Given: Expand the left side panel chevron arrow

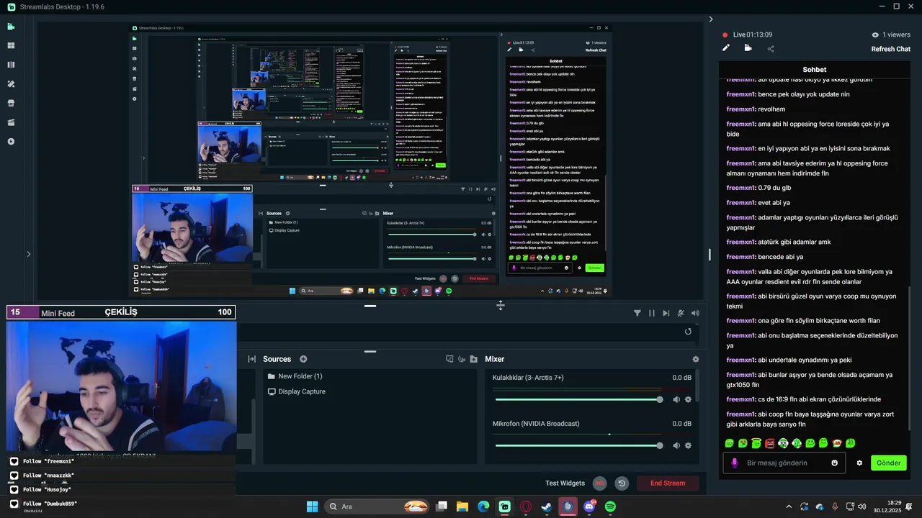Looking at the screenshot, I should click(28, 253).
